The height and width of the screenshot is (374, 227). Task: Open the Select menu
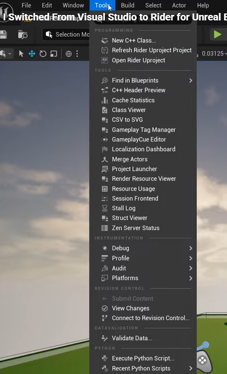(x=153, y=5)
